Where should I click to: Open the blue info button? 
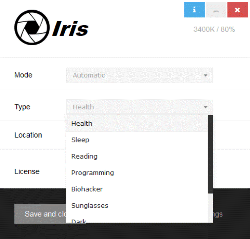[x=194, y=10]
